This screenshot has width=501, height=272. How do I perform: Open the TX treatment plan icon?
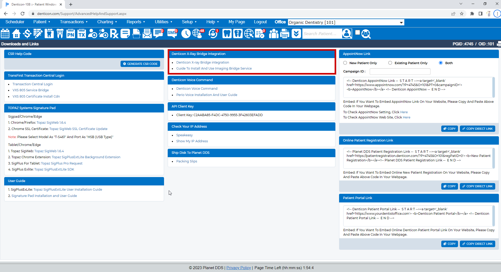[81, 33]
